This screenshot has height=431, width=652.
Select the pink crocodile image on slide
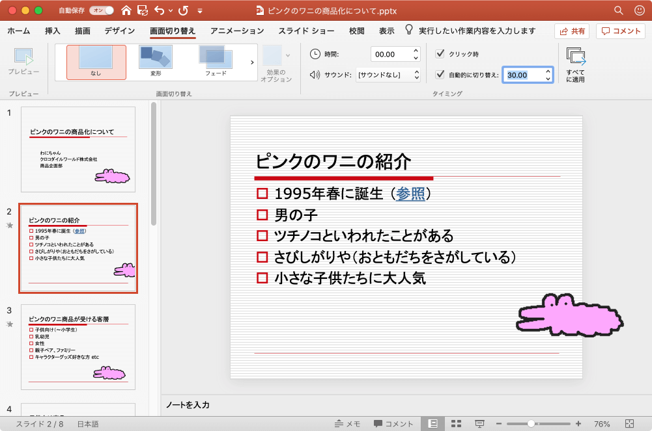569,315
